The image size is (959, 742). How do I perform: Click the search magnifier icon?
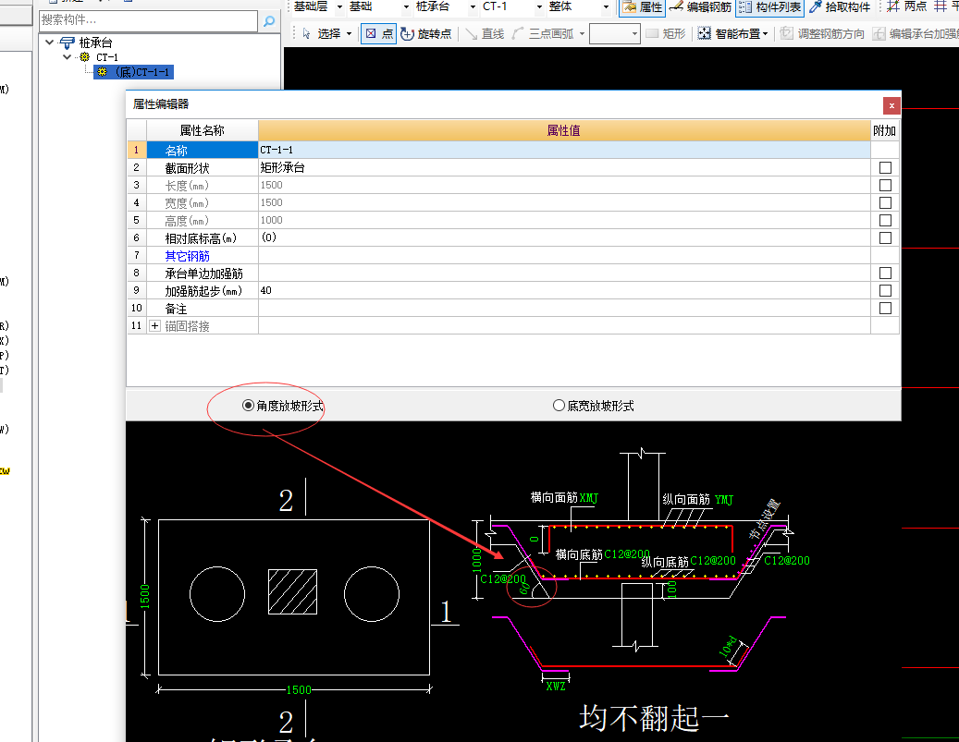click(268, 20)
